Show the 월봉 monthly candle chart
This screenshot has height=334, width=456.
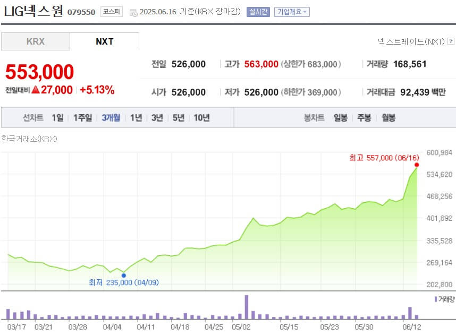(389, 118)
